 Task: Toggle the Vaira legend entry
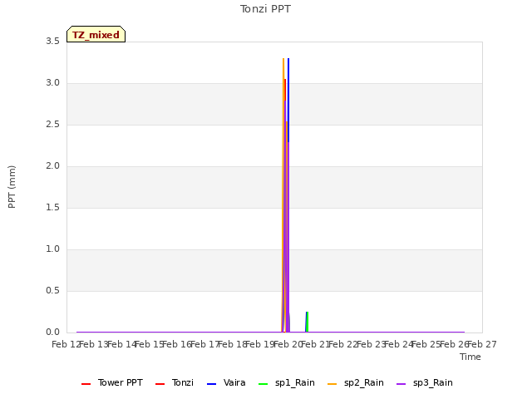226,382
